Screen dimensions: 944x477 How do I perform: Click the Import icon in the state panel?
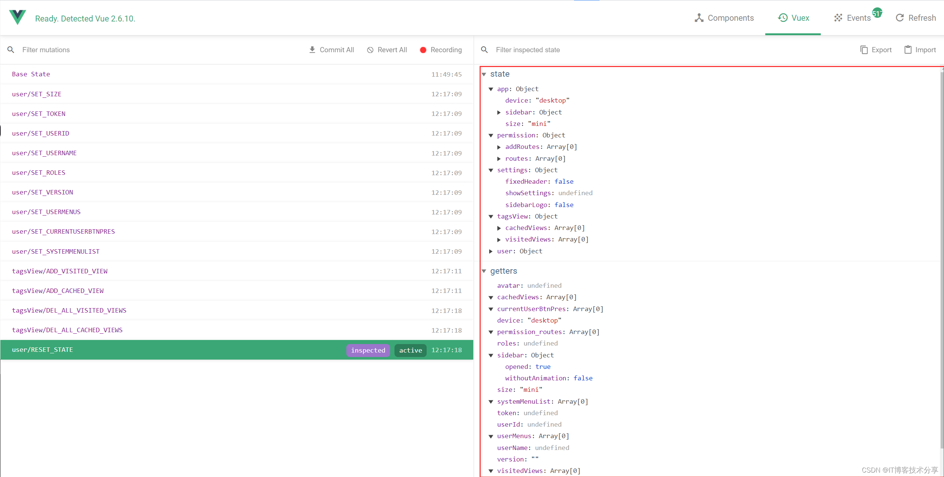coord(907,50)
